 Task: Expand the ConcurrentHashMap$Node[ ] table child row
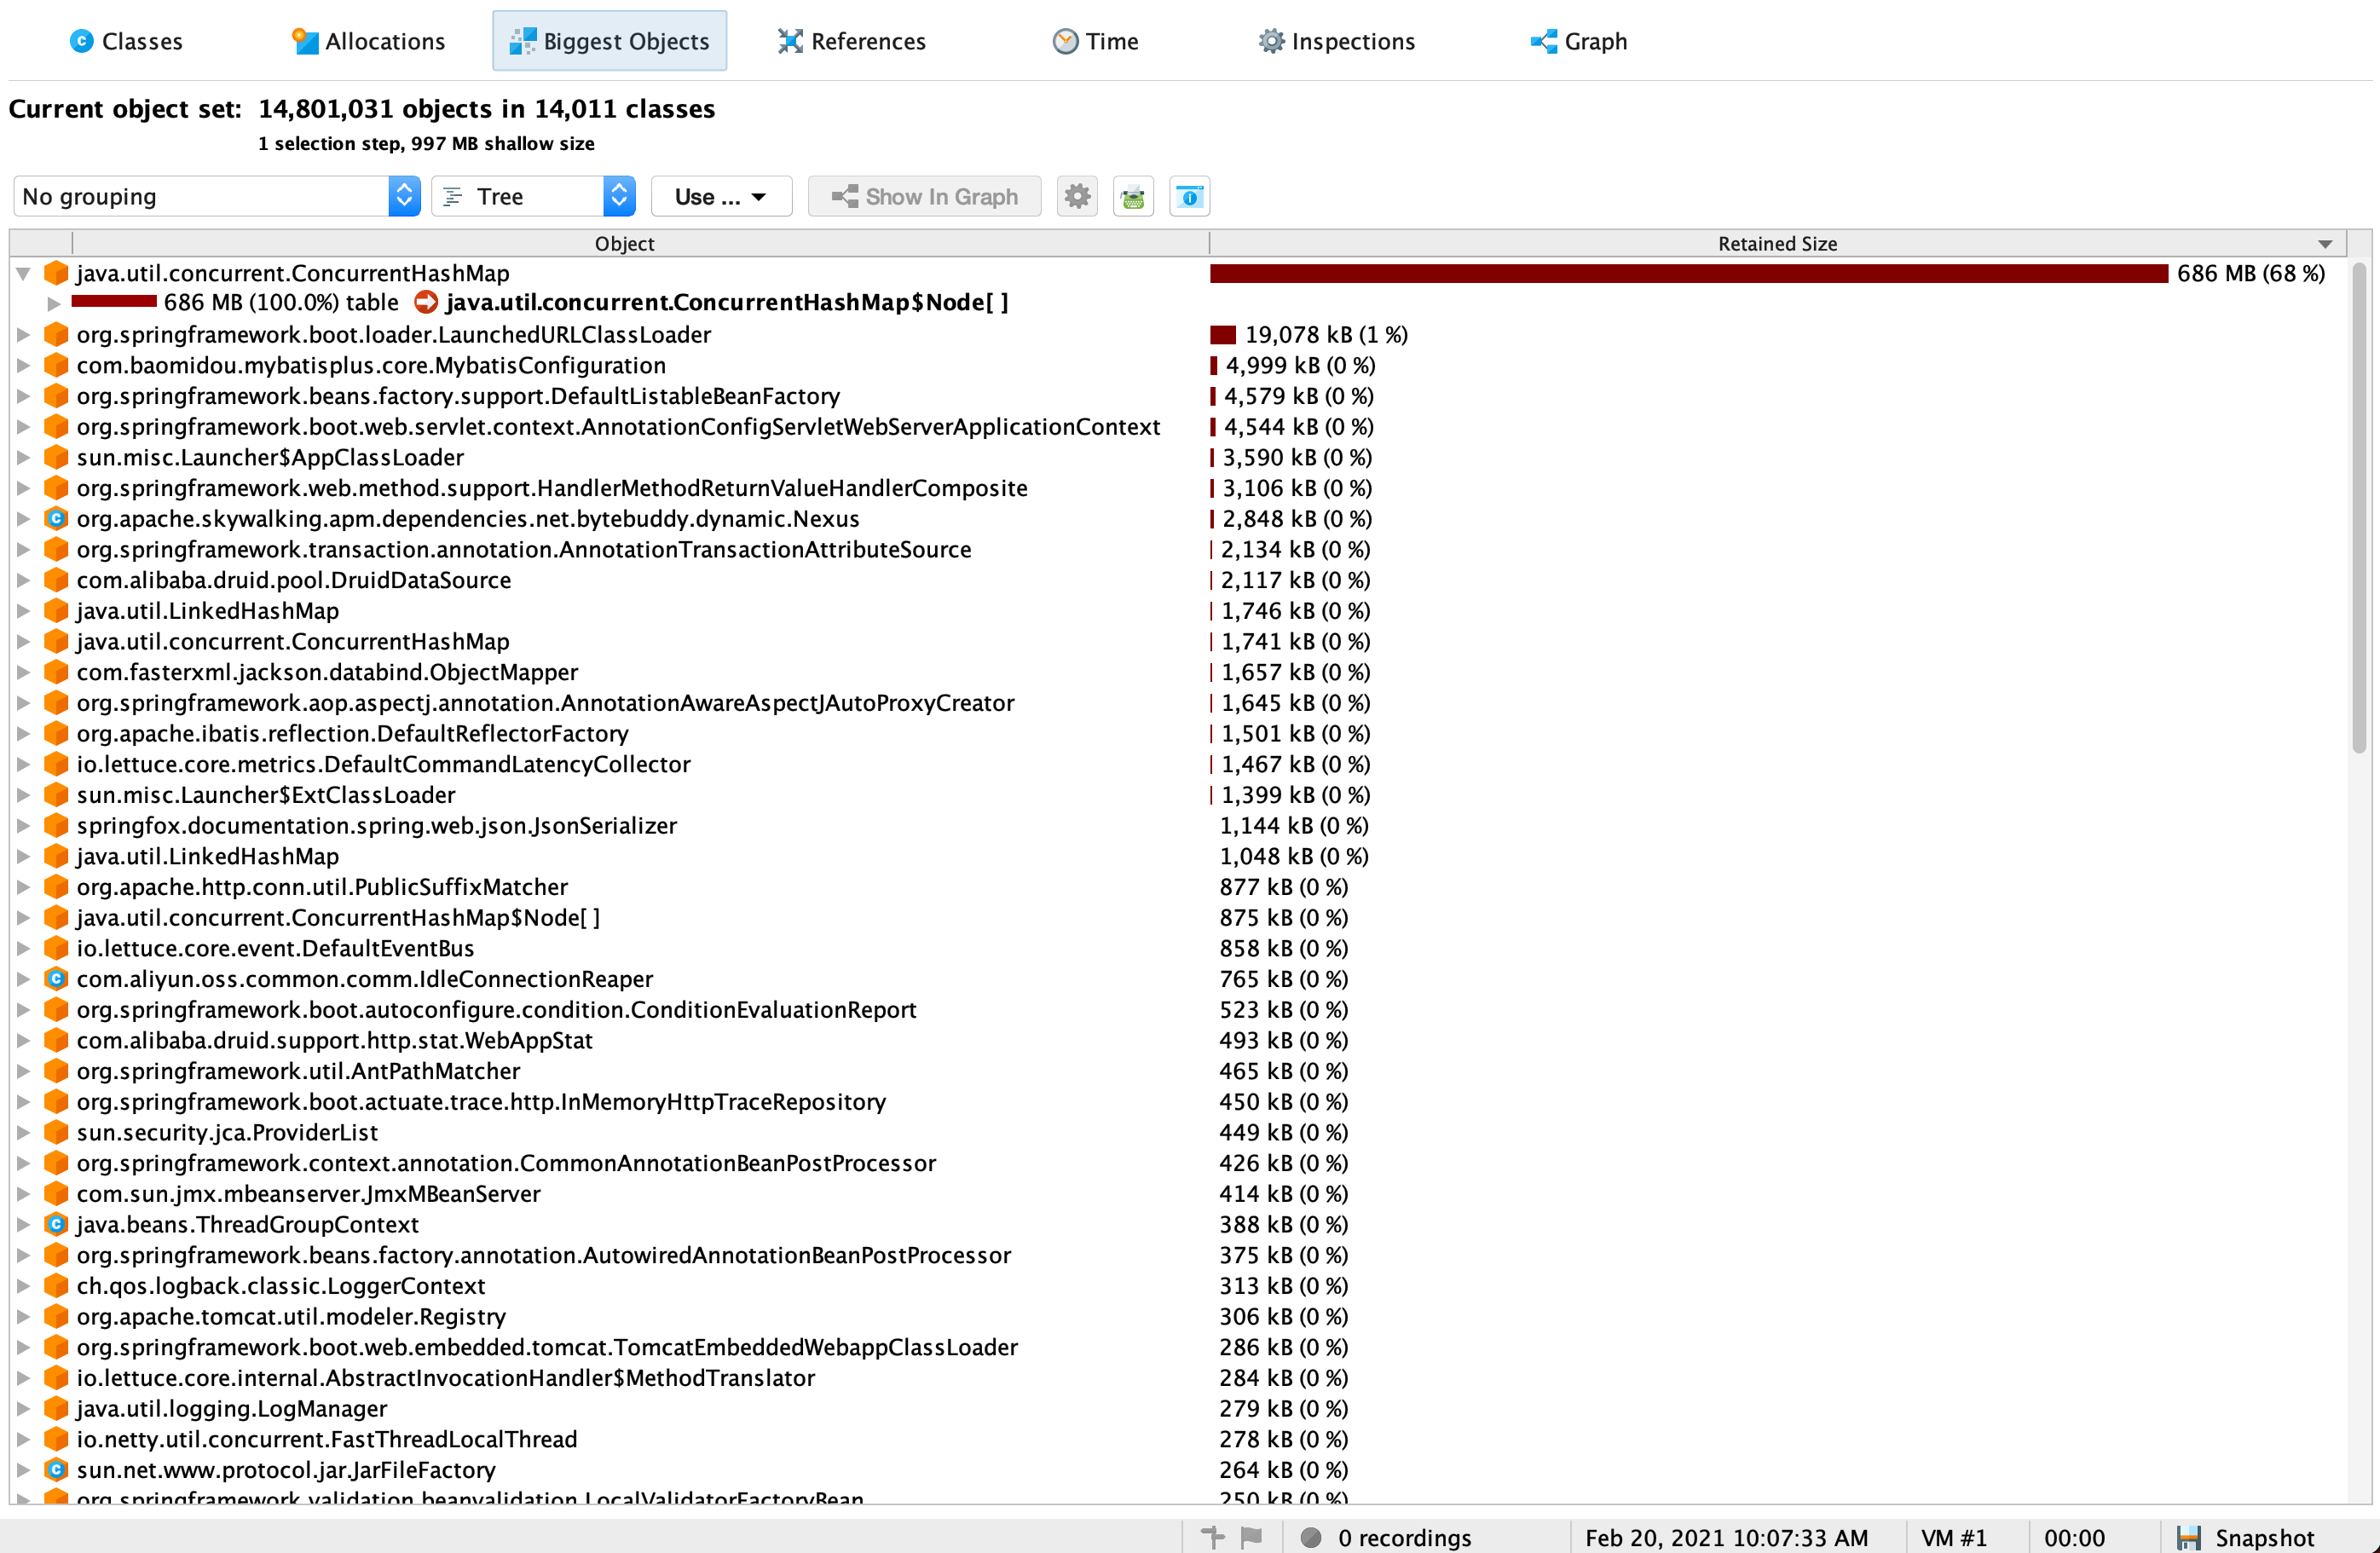pos(54,303)
